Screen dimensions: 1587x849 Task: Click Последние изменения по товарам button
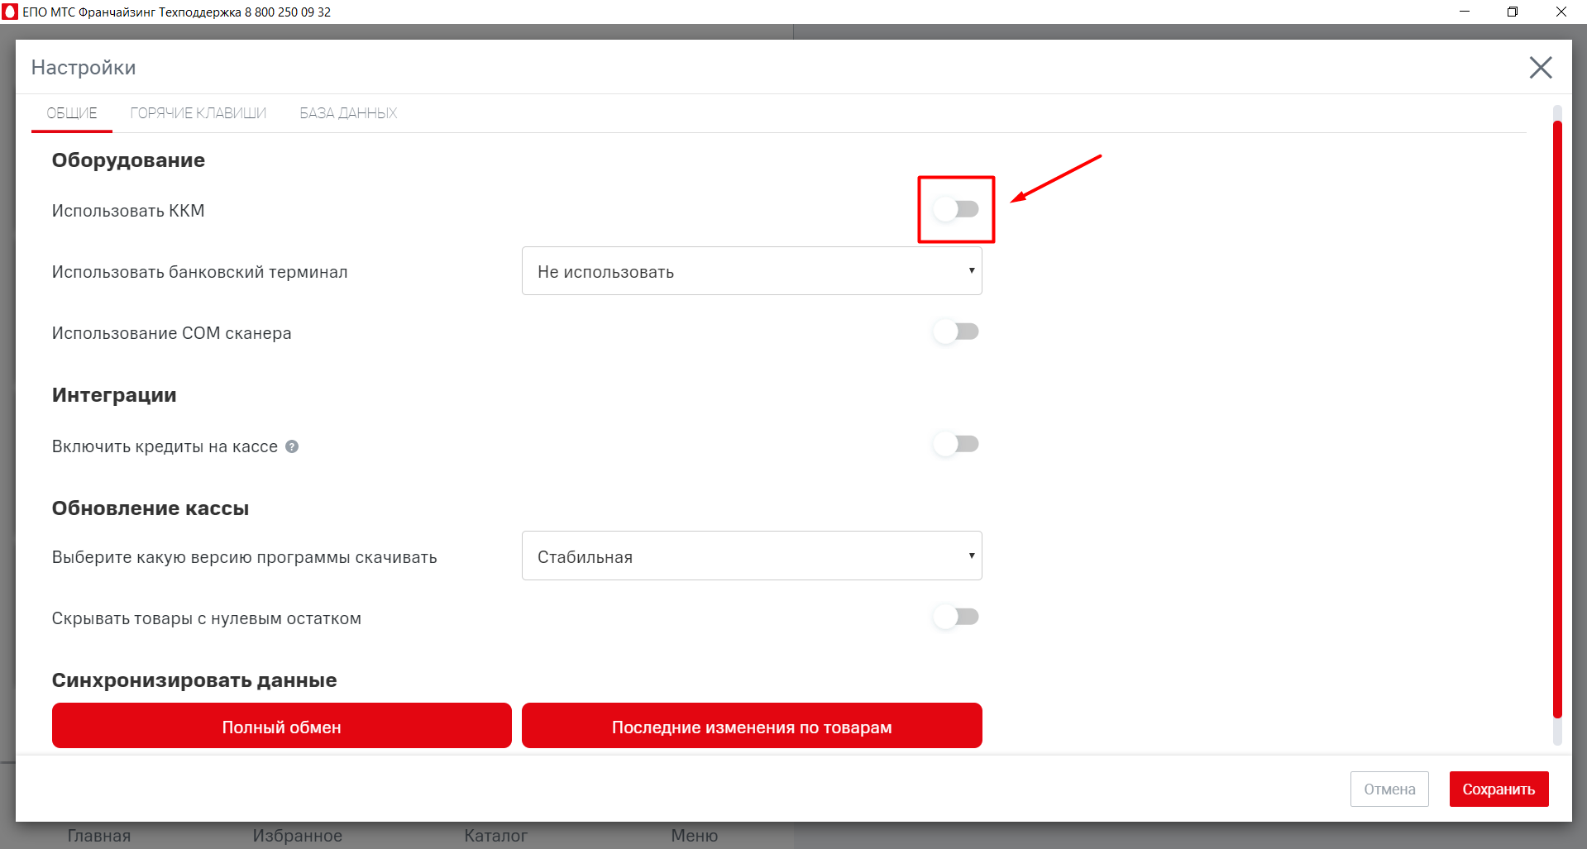pos(751,726)
